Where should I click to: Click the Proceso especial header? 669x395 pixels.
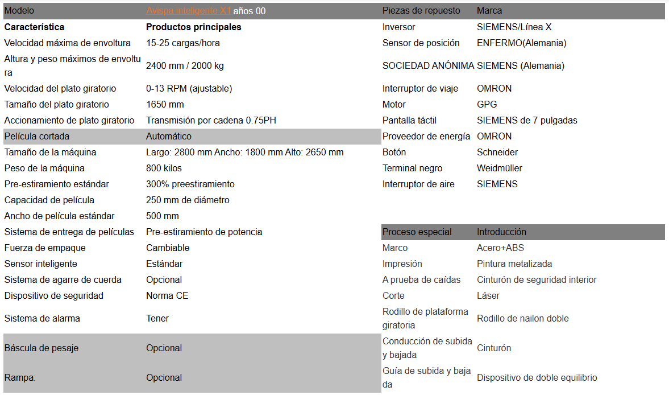(417, 232)
